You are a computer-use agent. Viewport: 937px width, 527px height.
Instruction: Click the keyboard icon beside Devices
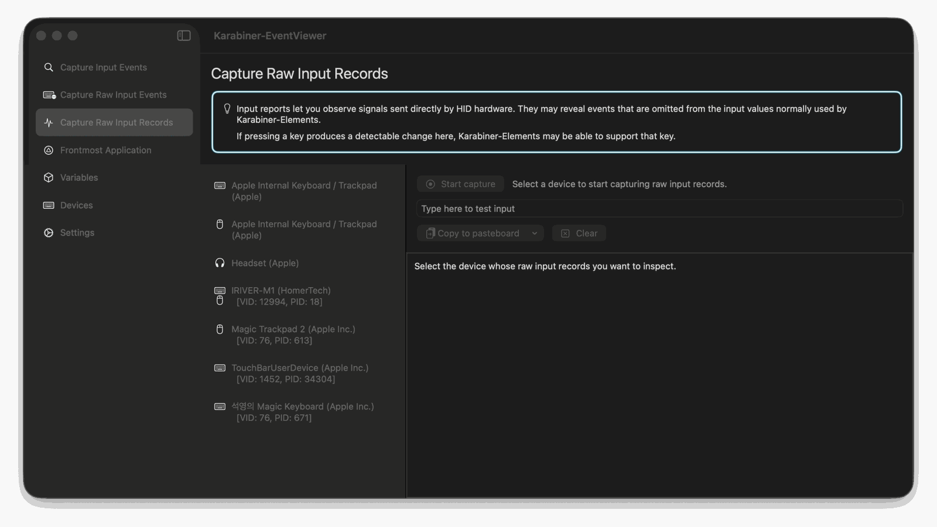[49, 205]
